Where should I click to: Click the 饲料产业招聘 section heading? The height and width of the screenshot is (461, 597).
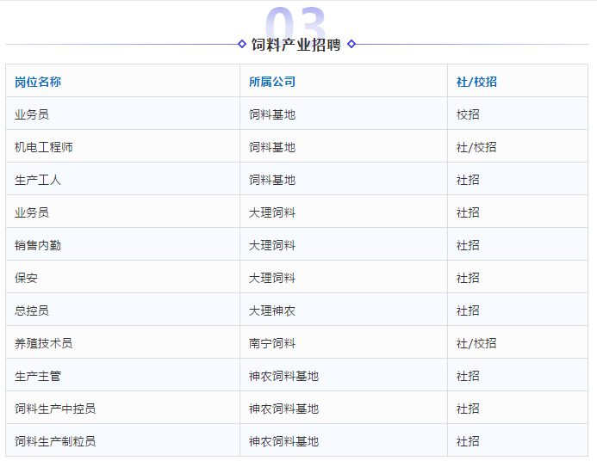pyautogui.click(x=296, y=45)
